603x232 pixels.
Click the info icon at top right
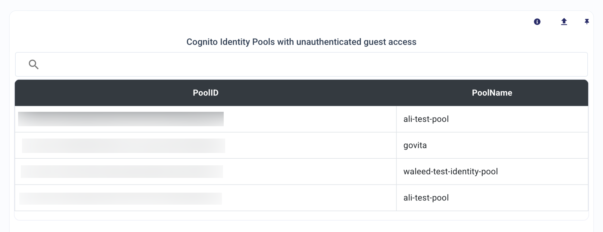(537, 22)
